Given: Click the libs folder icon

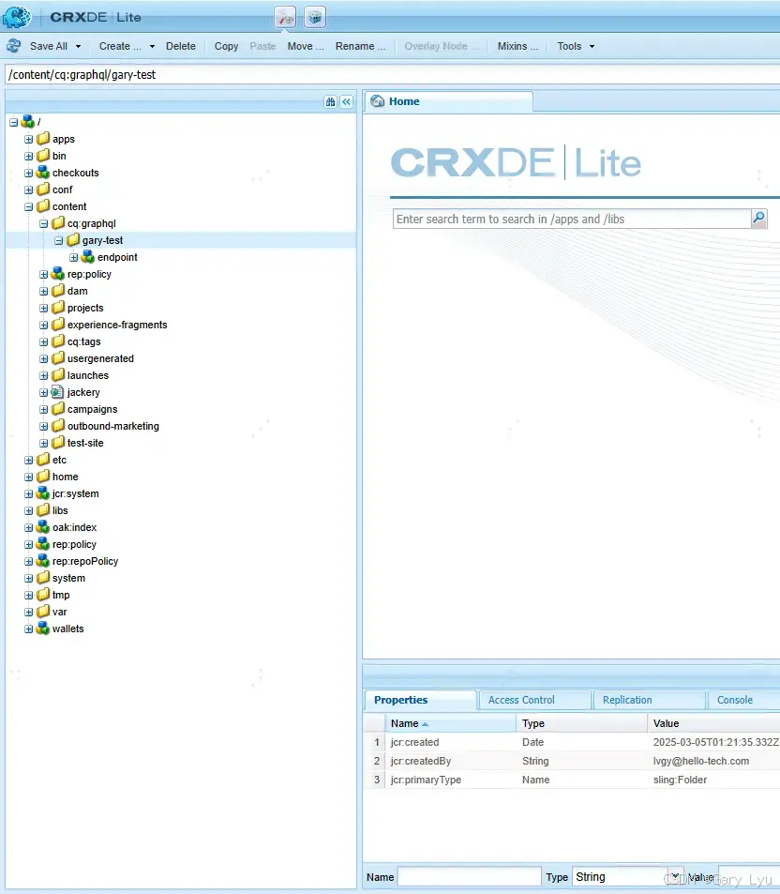Looking at the screenshot, I should coord(43,510).
